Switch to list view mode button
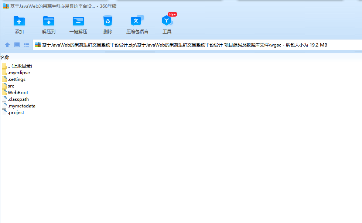This screenshot has height=223, width=362. coord(27,45)
